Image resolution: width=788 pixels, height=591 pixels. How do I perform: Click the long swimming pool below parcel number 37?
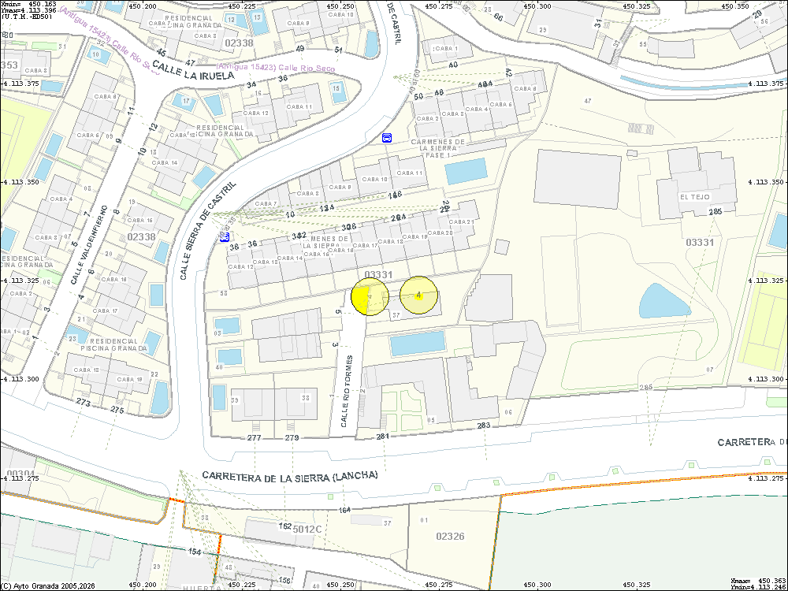tap(418, 343)
